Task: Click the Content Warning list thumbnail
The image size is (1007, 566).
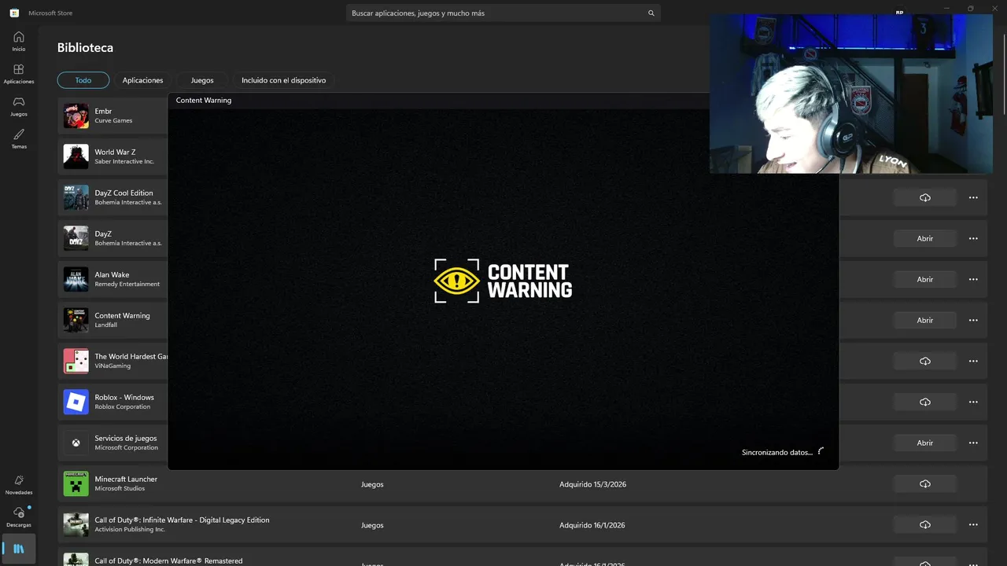Action: click(x=76, y=320)
